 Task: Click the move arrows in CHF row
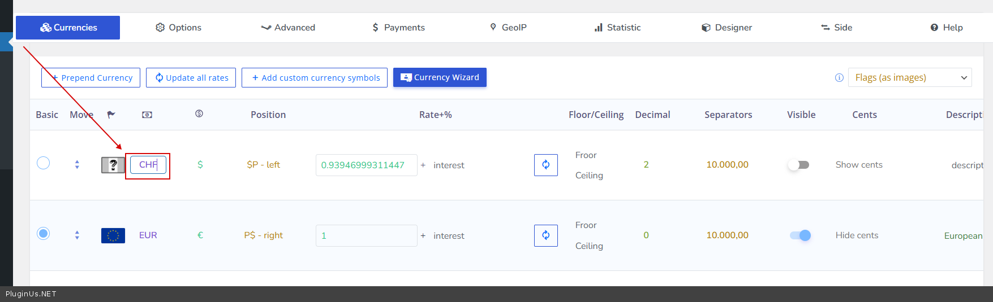77,165
